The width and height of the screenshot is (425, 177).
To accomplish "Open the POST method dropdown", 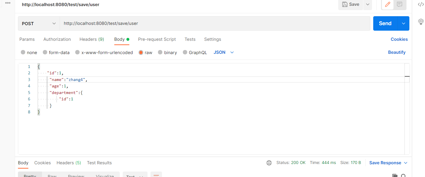I will (39, 23).
